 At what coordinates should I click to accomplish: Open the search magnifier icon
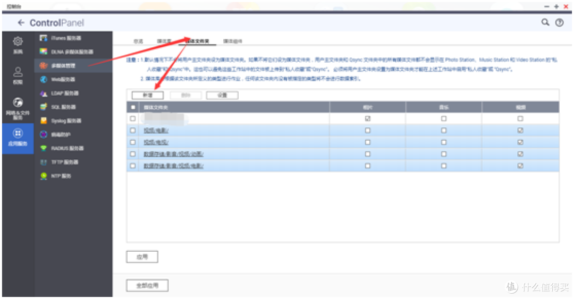tap(545, 22)
